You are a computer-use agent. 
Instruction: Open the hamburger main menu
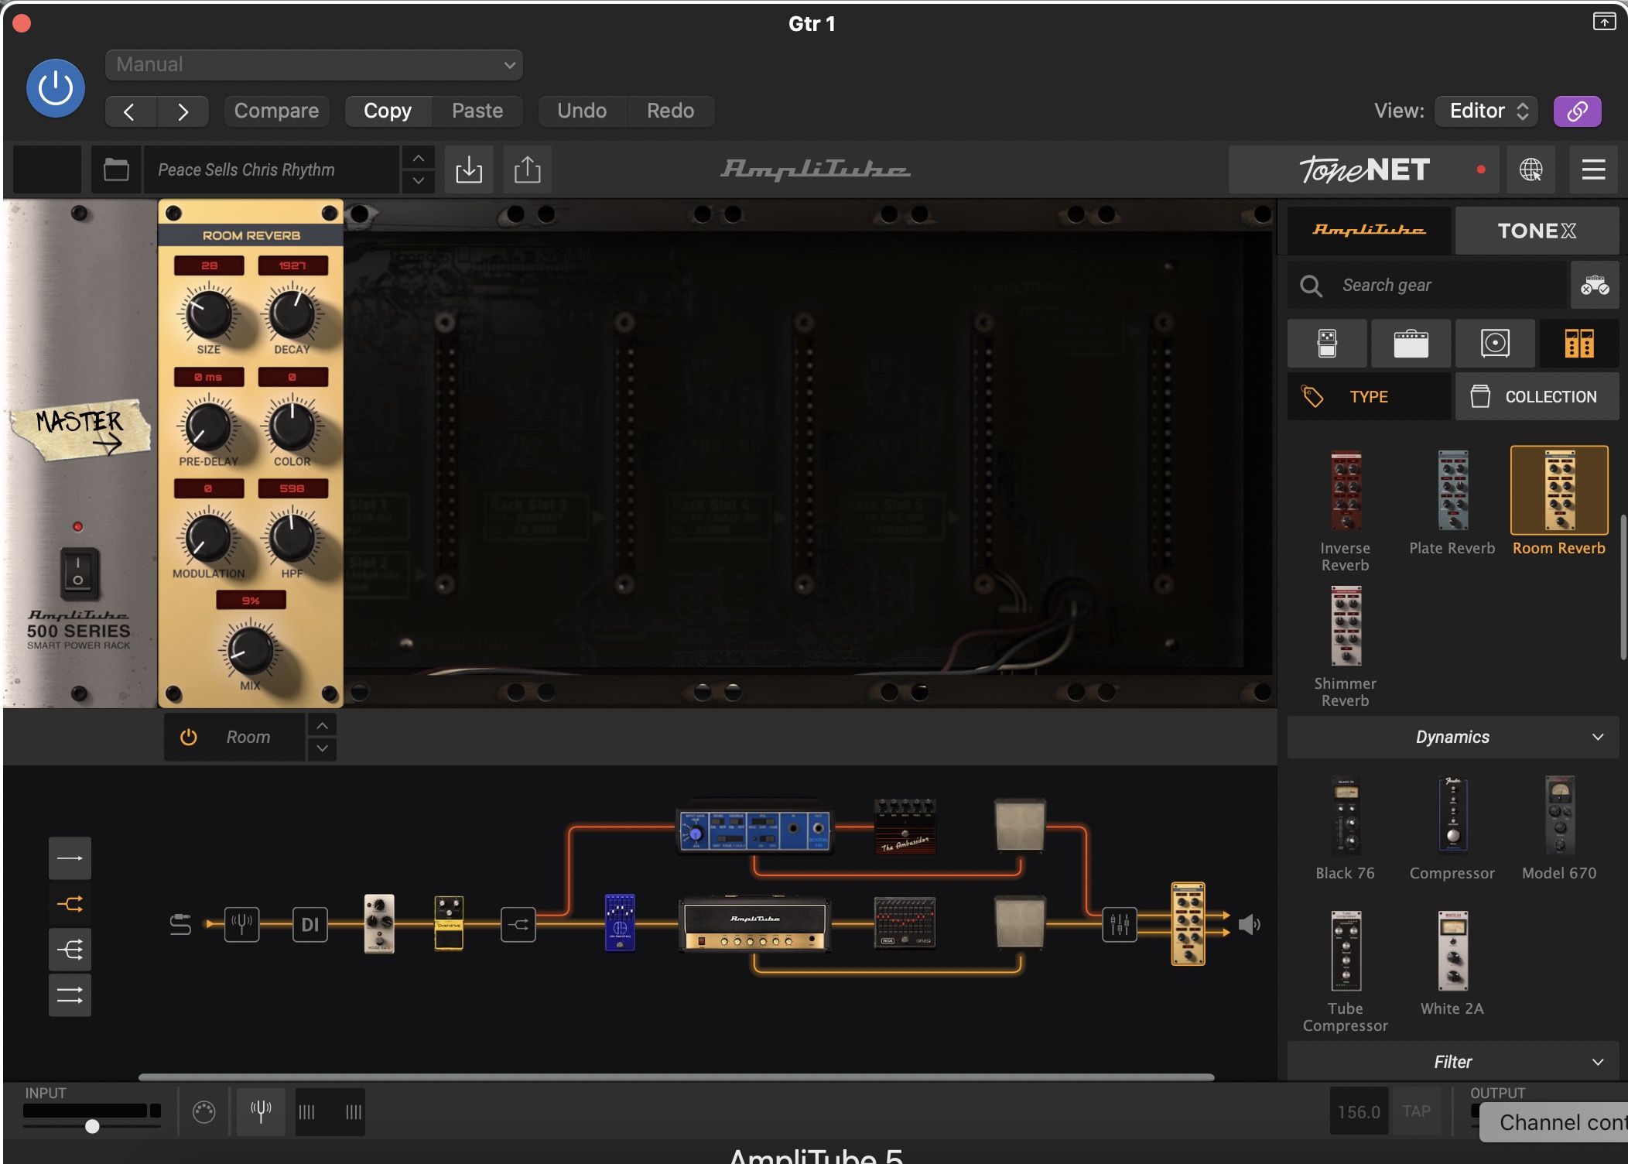point(1593,169)
